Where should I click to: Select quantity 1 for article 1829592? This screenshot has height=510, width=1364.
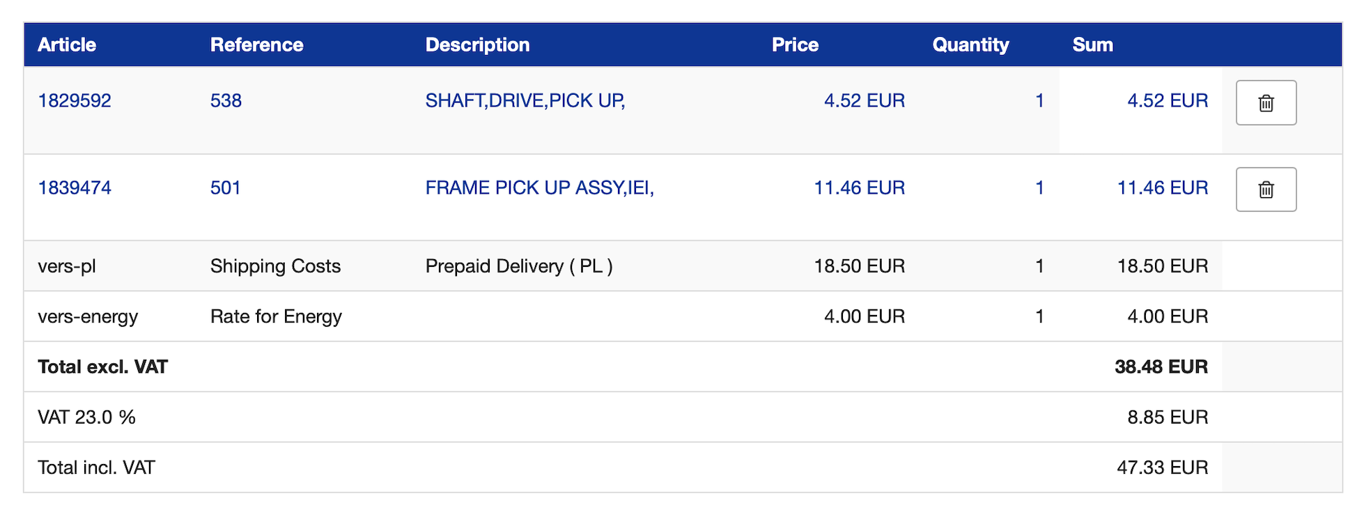[x=1039, y=100]
